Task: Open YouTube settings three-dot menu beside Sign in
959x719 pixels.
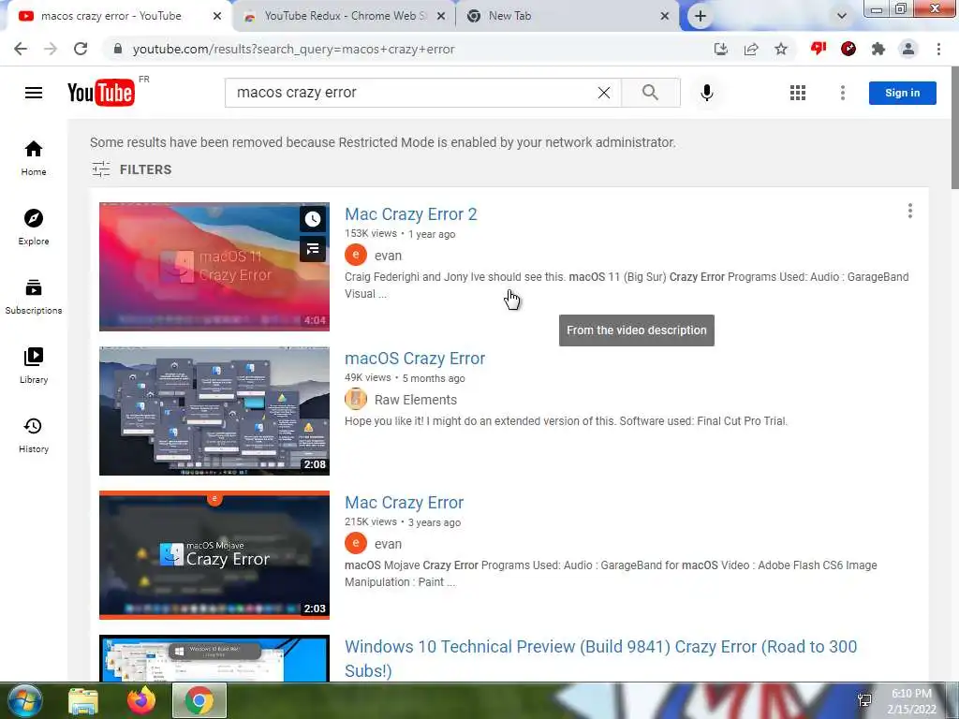Action: pos(843,93)
